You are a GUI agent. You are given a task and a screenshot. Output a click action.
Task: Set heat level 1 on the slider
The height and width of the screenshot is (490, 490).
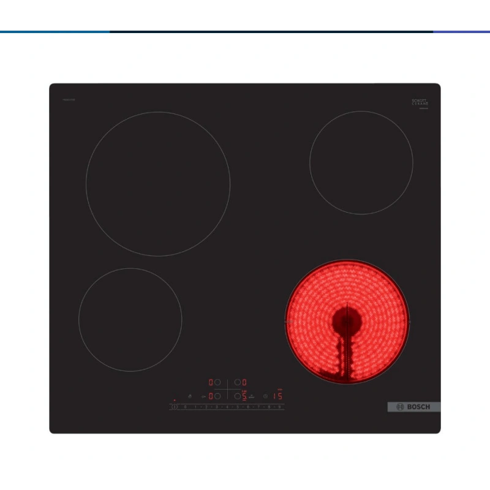(x=195, y=407)
